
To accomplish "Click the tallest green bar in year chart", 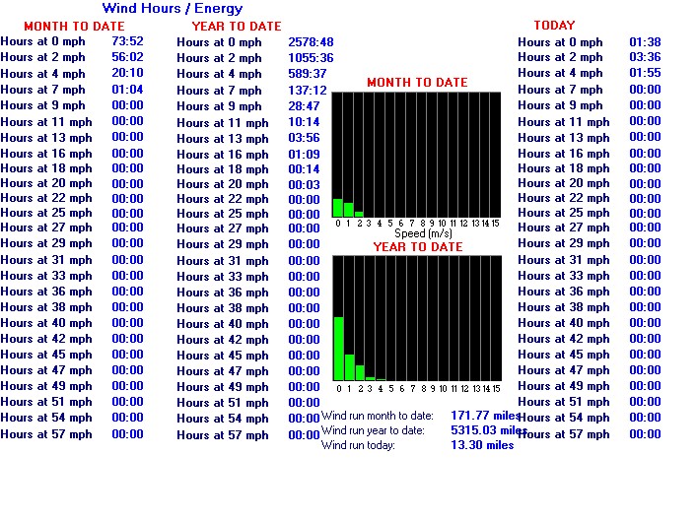I will (339, 349).
